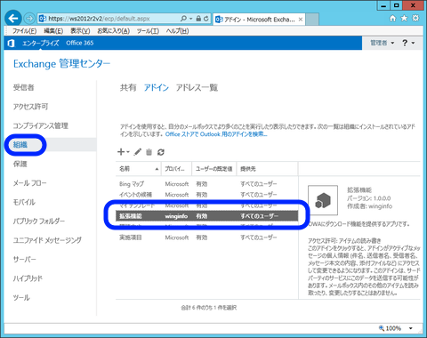Click the 100% zoom indicator
Screen dimensions: 427x338
pyautogui.click(x=390, y=328)
